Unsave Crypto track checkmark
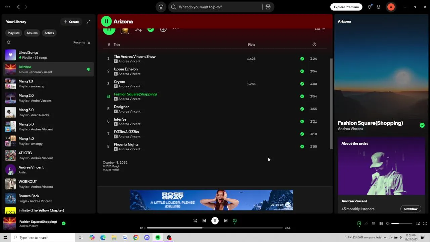The width and height of the screenshot is (430, 242). tap(302, 84)
